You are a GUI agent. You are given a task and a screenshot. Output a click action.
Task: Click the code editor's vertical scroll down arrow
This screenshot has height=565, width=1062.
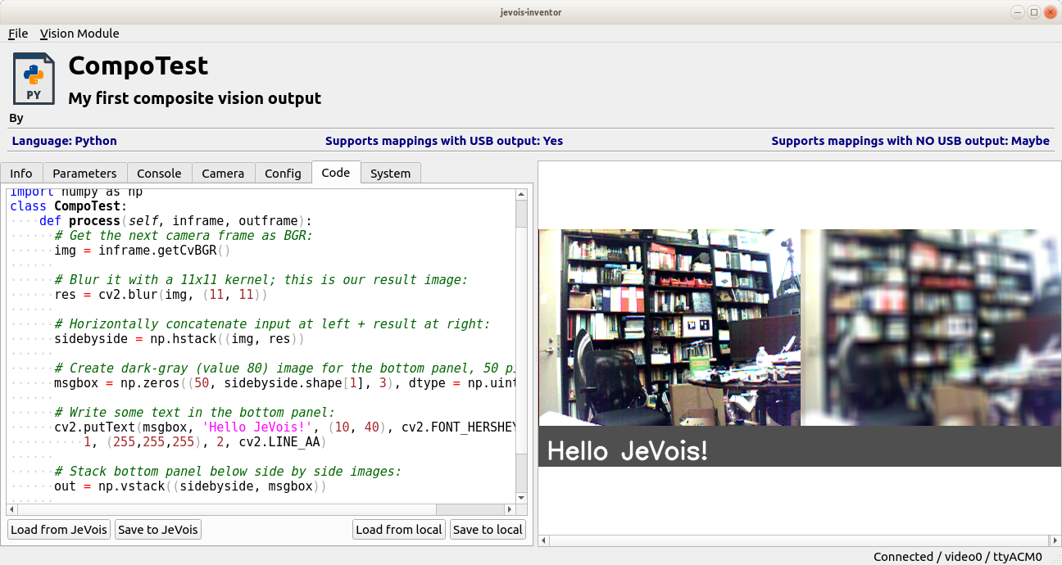tap(521, 497)
